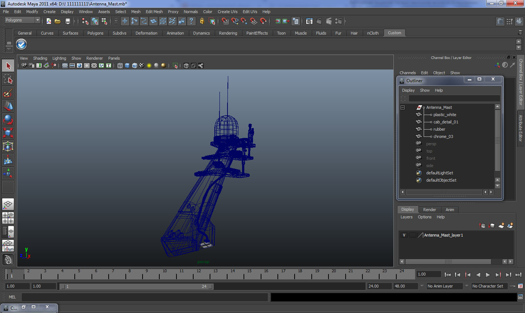Create layer from selected objects icon

[510, 226]
